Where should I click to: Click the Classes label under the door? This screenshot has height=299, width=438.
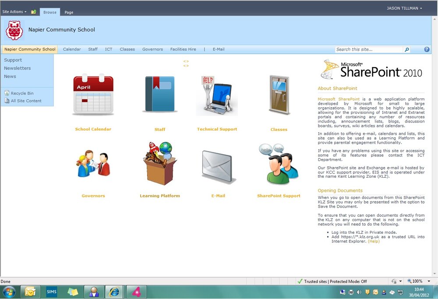pyautogui.click(x=279, y=129)
